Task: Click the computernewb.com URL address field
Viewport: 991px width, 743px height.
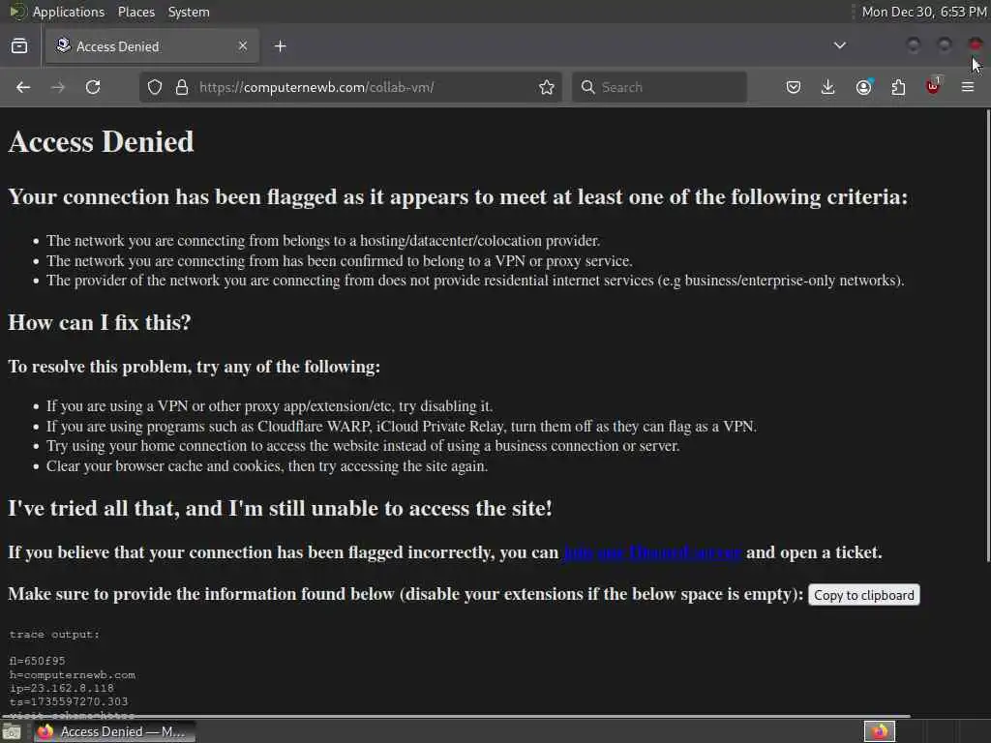Action: click(x=350, y=87)
